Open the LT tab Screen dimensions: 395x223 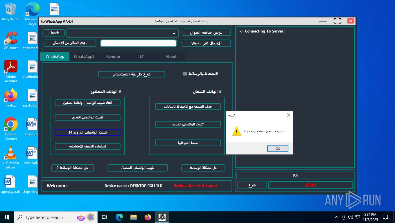(x=142, y=56)
